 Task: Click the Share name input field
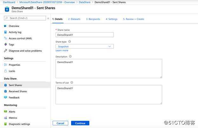[85, 35]
